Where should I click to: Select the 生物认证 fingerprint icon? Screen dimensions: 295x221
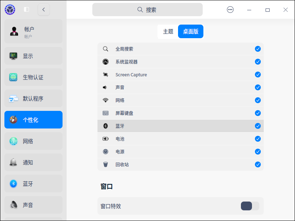coord(13,77)
